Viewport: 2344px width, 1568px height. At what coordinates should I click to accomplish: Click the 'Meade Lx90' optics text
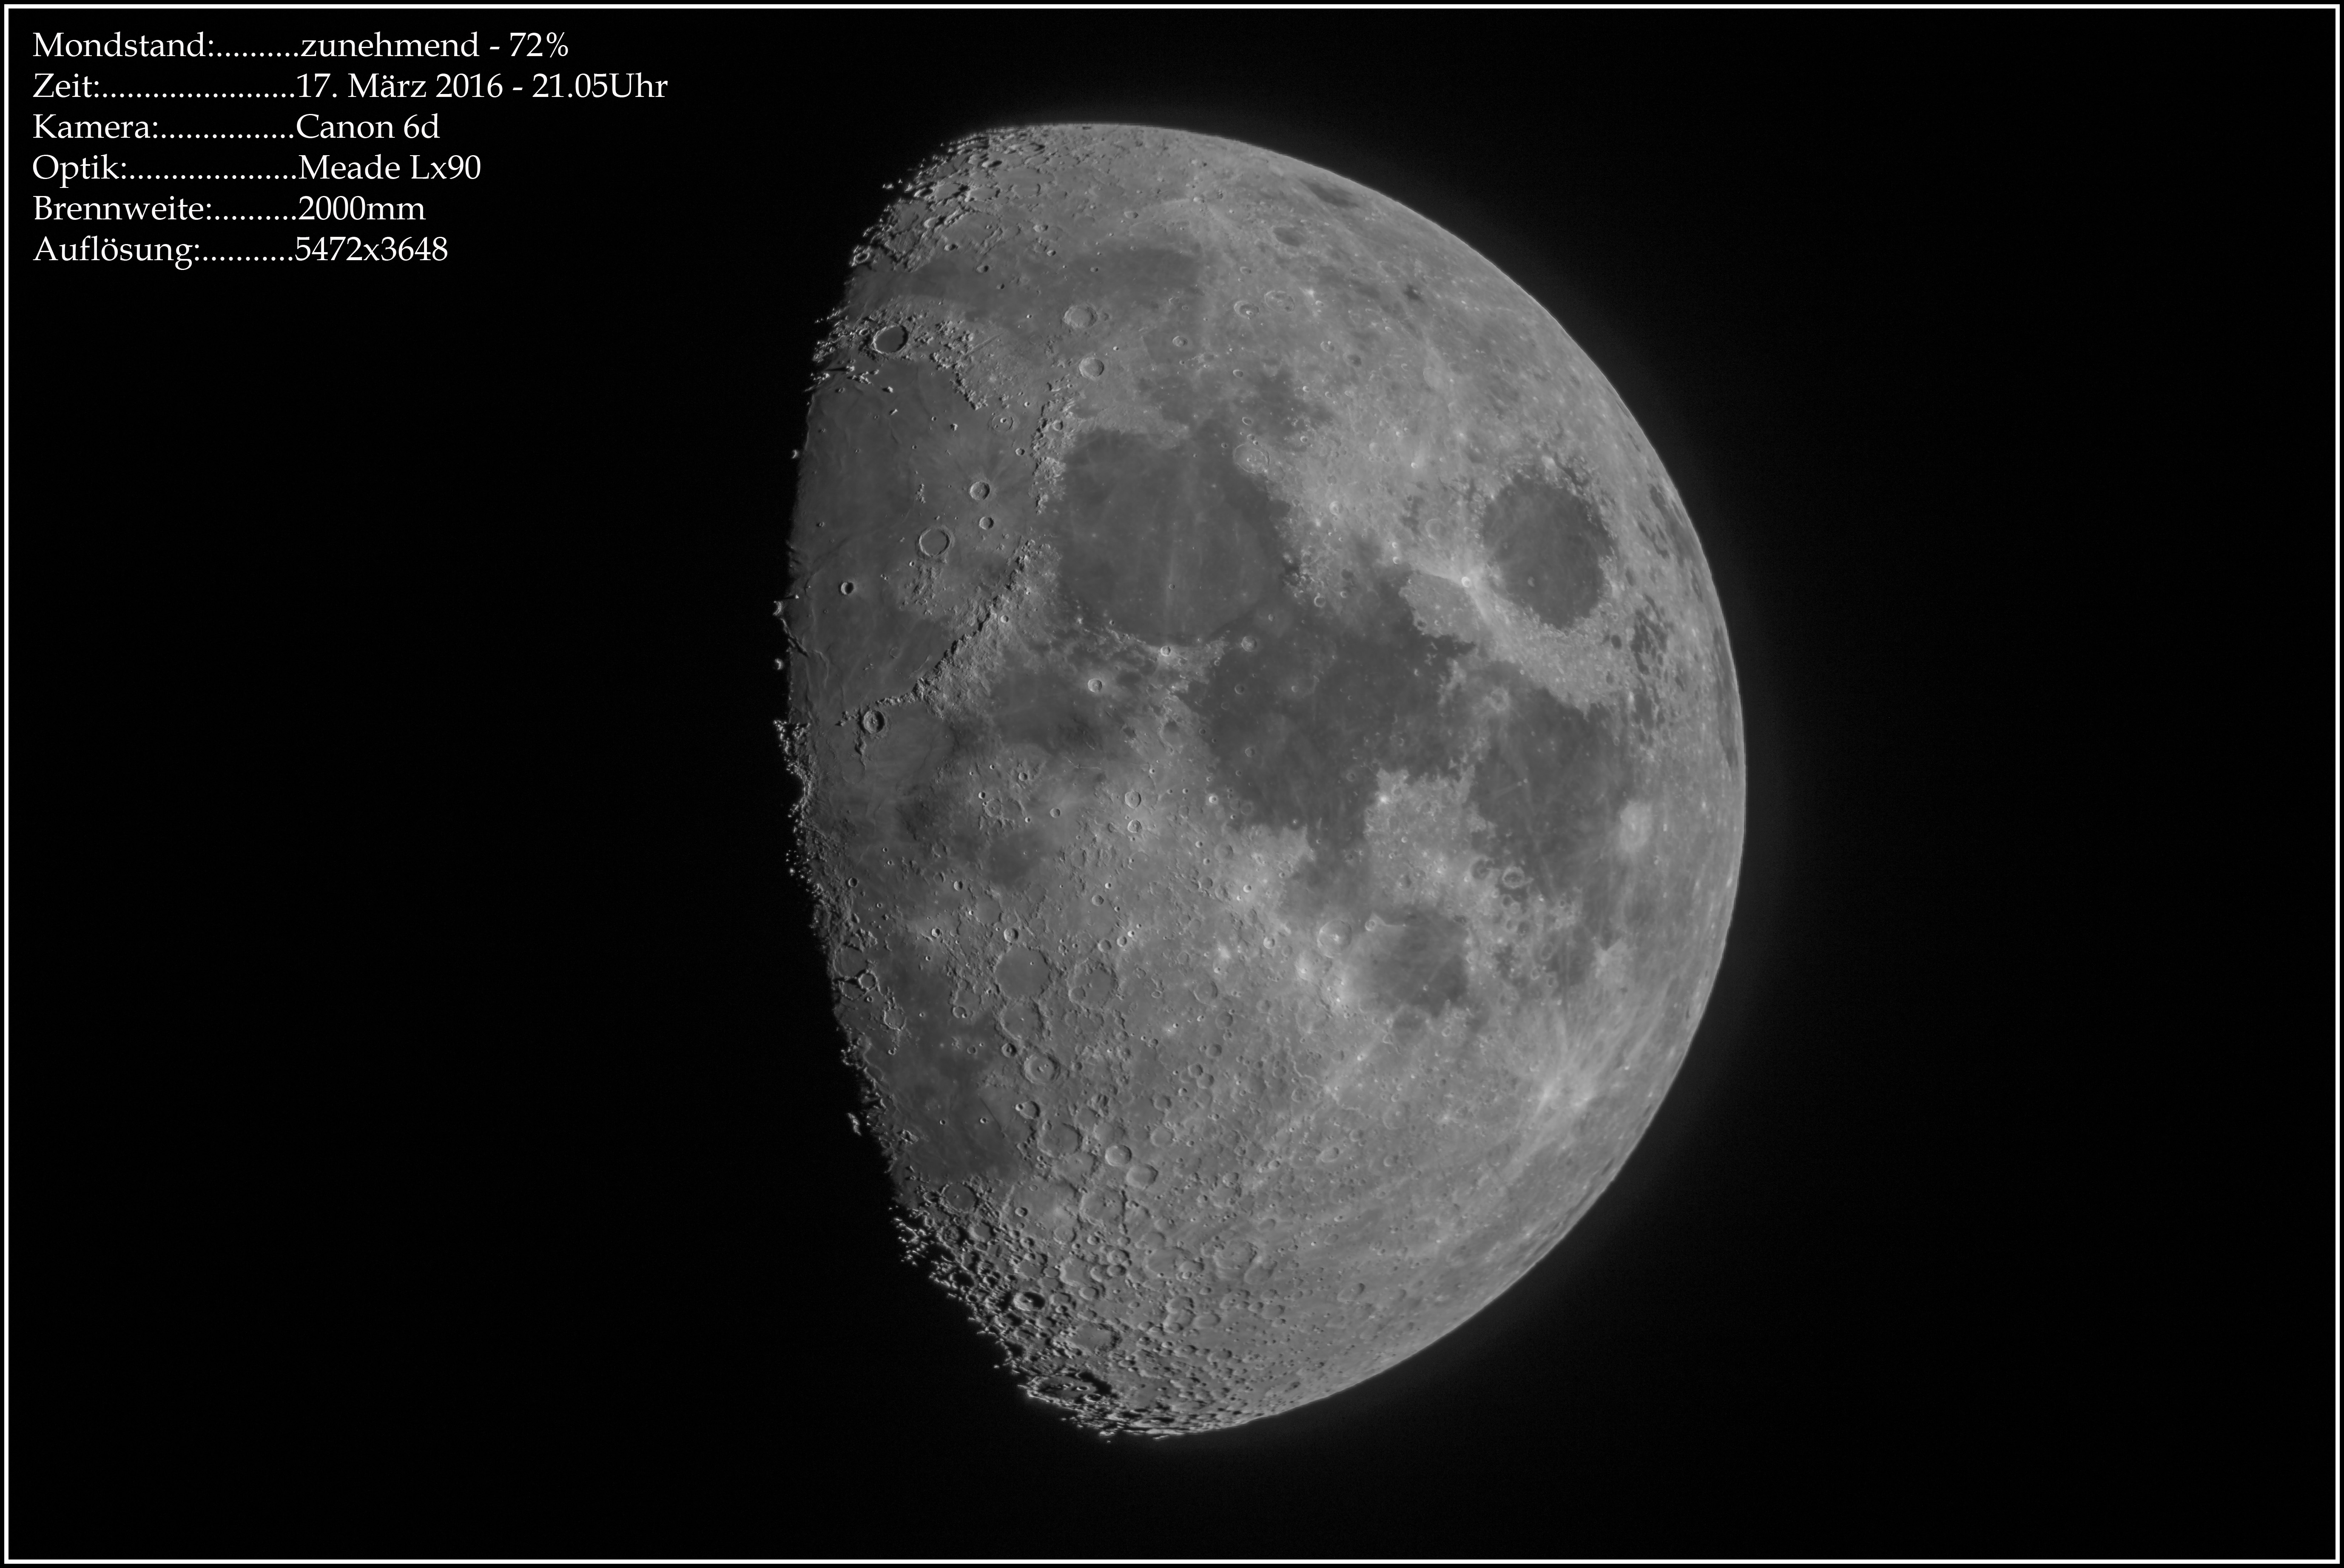click(x=389, y=168)
